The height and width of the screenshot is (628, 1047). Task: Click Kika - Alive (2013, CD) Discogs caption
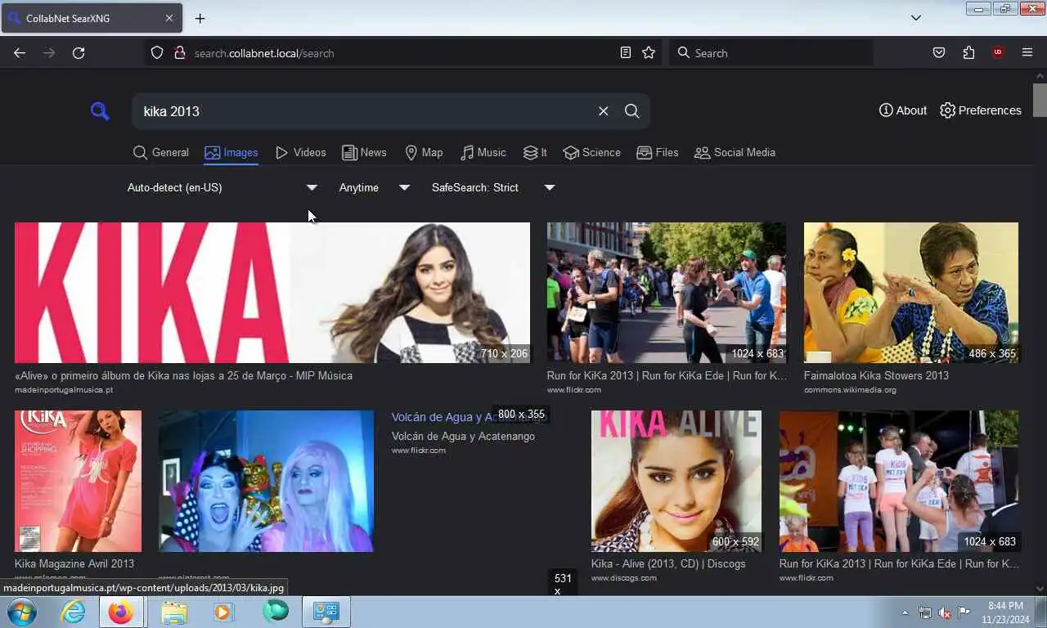(x=668, y=563)
